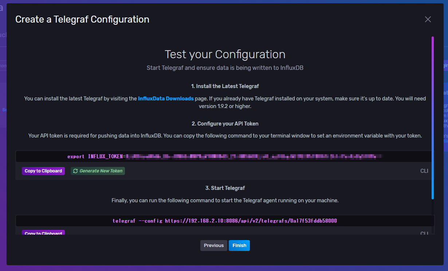
Task: Click the "Start Telegraf and ensure data" subtitle
Action: 225,68
